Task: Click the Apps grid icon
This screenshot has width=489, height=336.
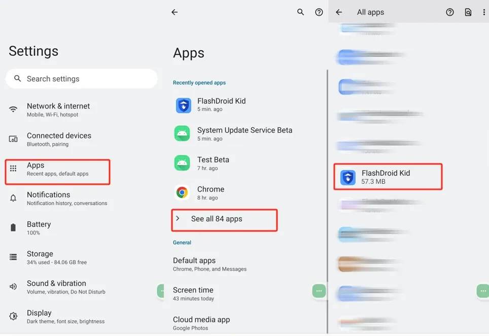Action: [x=13, y=169]
